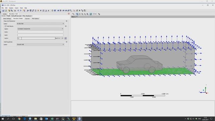Open the Edge browser from taskbar

[x=25, y=119]
